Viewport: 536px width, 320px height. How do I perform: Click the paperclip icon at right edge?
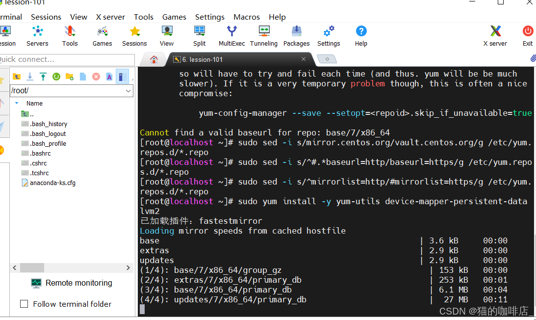[533, 58]
